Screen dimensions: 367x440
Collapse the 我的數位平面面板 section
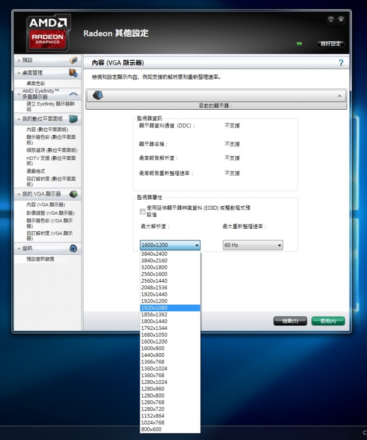pyautogui.click(x=19, y=119)
